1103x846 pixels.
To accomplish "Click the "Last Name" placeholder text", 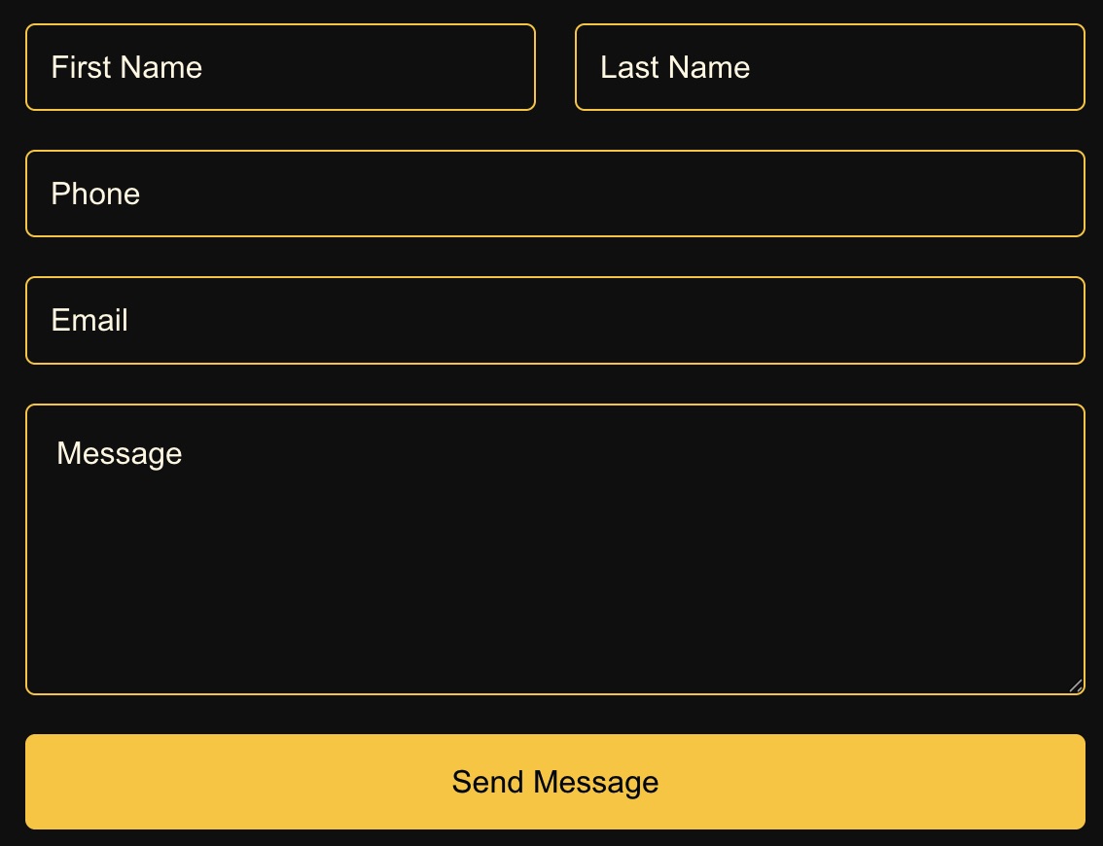I will [x=675, y=67].
